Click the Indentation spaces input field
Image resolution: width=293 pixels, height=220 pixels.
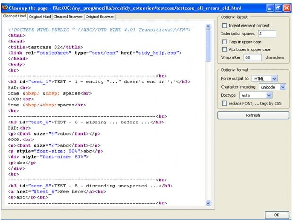click(267, 34)
